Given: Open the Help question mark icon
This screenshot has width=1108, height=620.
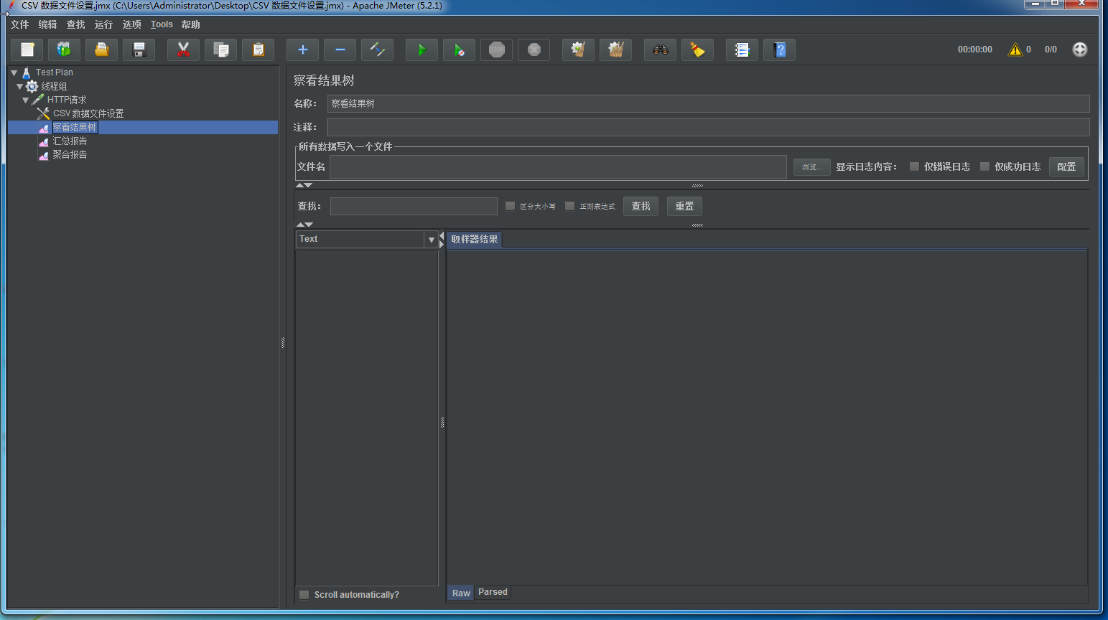Looking at the screenshot, I should pos(779,50).
